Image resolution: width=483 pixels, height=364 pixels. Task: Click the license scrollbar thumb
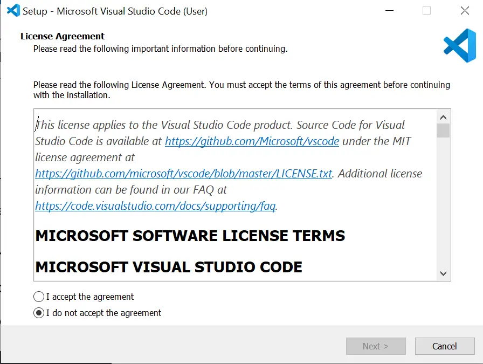(x=443, y=131)
